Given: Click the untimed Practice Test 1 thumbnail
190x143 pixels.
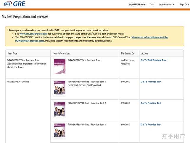Looking at the screenshot, I should click(x=59, y=88).
